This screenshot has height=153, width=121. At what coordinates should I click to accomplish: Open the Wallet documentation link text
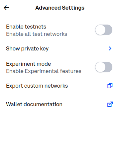(x=34, y=104)
